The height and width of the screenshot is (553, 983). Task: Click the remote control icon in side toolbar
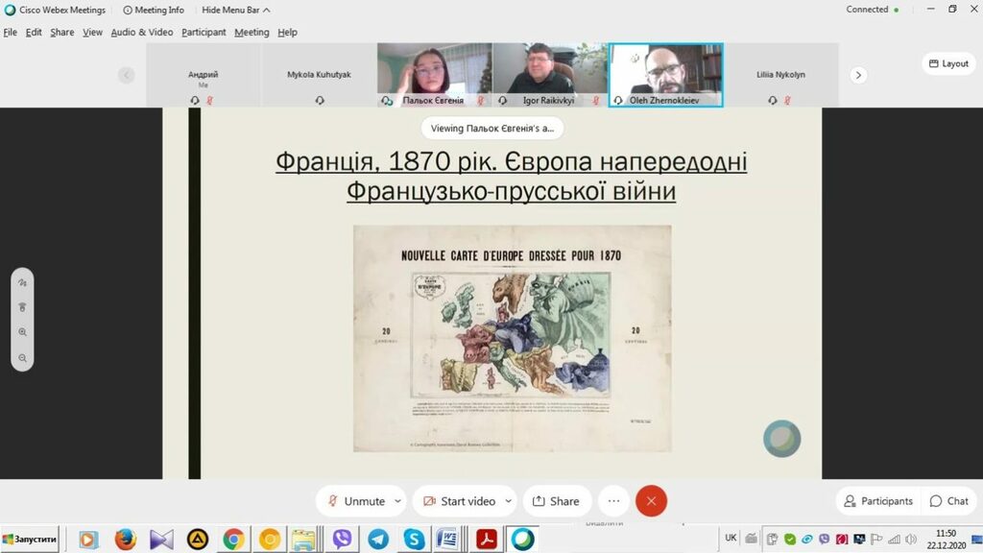pos(22,307)
